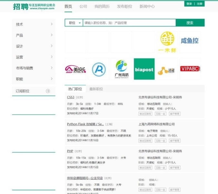The height and width of the screenshot is (194, 218).
Task: Click 移动互联网 tag in the CSS3 listing
Action: click(x=145, y=114)
